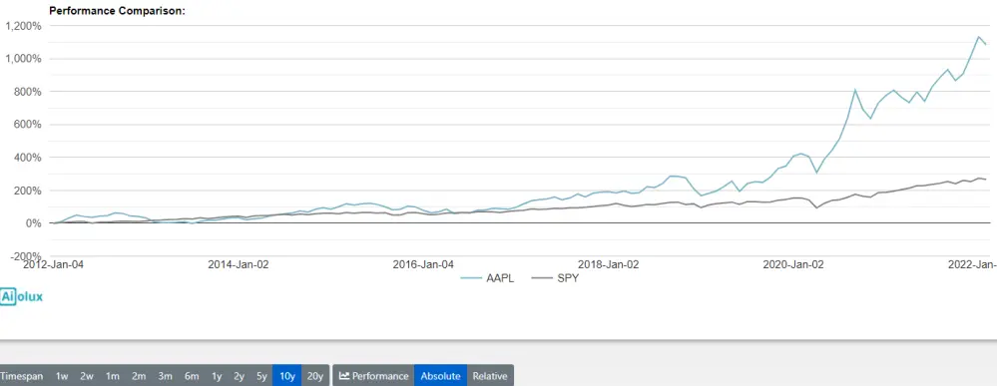Click the 2016-Jan-04 axis label
Image resolution: width=997 pixels, height=386 pixels.
tap(423, 264)
